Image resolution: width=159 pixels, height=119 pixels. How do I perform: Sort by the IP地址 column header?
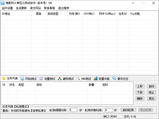16,14
